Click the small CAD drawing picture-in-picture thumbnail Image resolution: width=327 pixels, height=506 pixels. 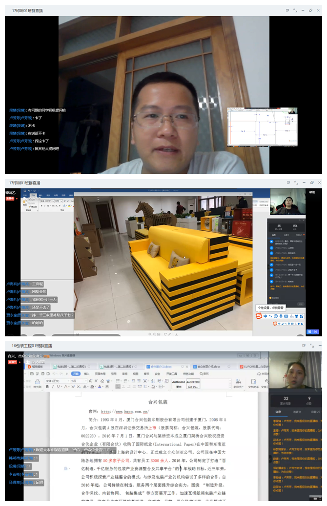pyautogui.click(x=262, y=128)
